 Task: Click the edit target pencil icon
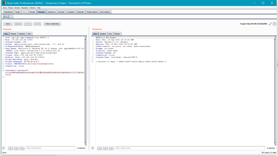270,24
